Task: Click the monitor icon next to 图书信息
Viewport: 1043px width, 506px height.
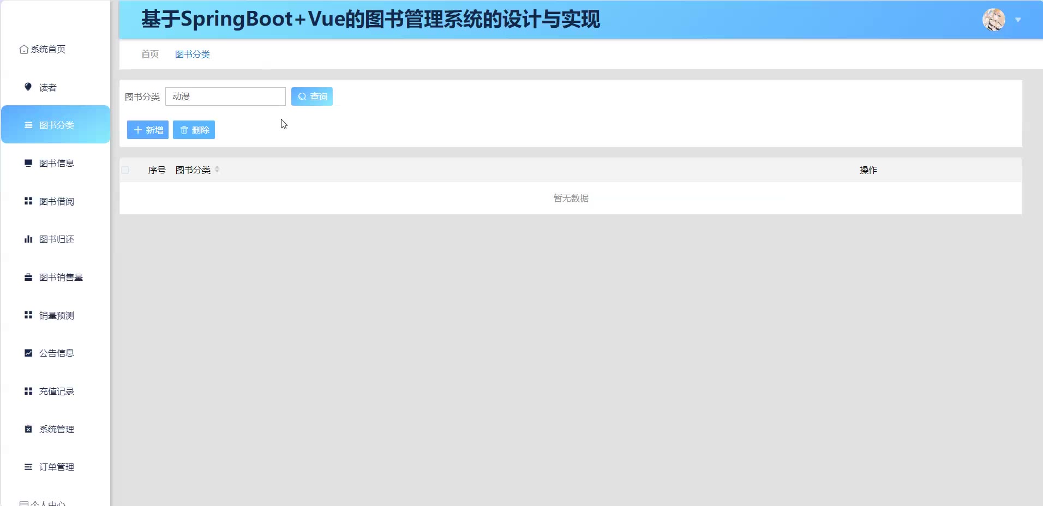Action: coord(28,163)
